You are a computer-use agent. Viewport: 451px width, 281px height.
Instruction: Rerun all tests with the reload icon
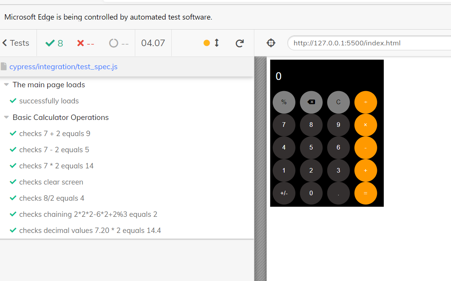pyautogui.click(x=240, y=43)
